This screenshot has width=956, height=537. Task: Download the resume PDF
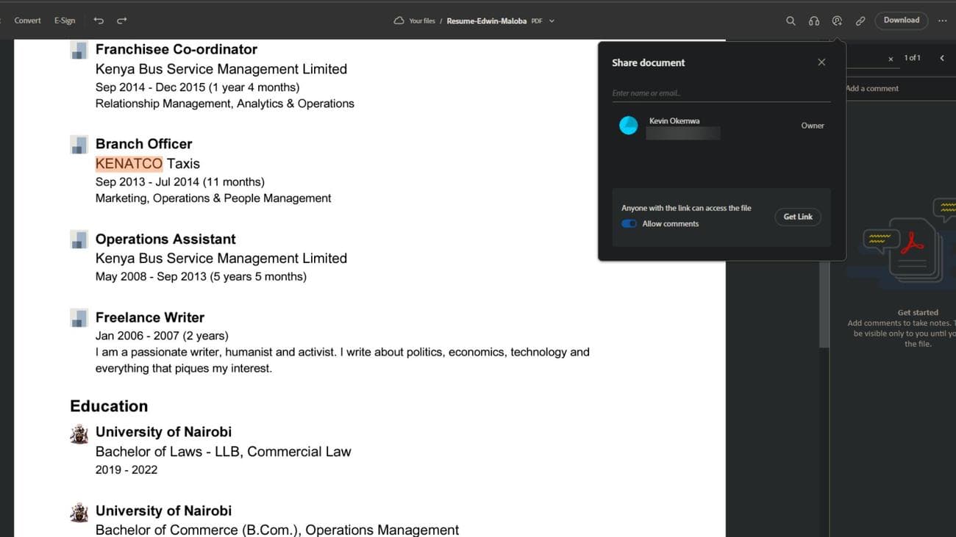[901, 20]
